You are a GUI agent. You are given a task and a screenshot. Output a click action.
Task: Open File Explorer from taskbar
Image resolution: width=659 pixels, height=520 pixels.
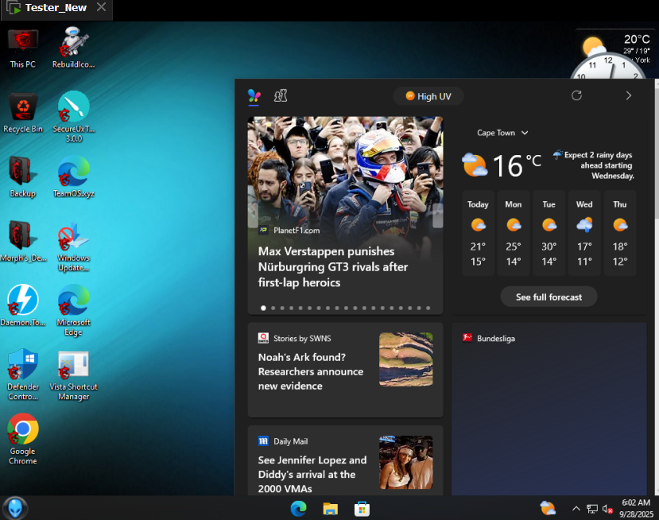[x=331, y=509]
